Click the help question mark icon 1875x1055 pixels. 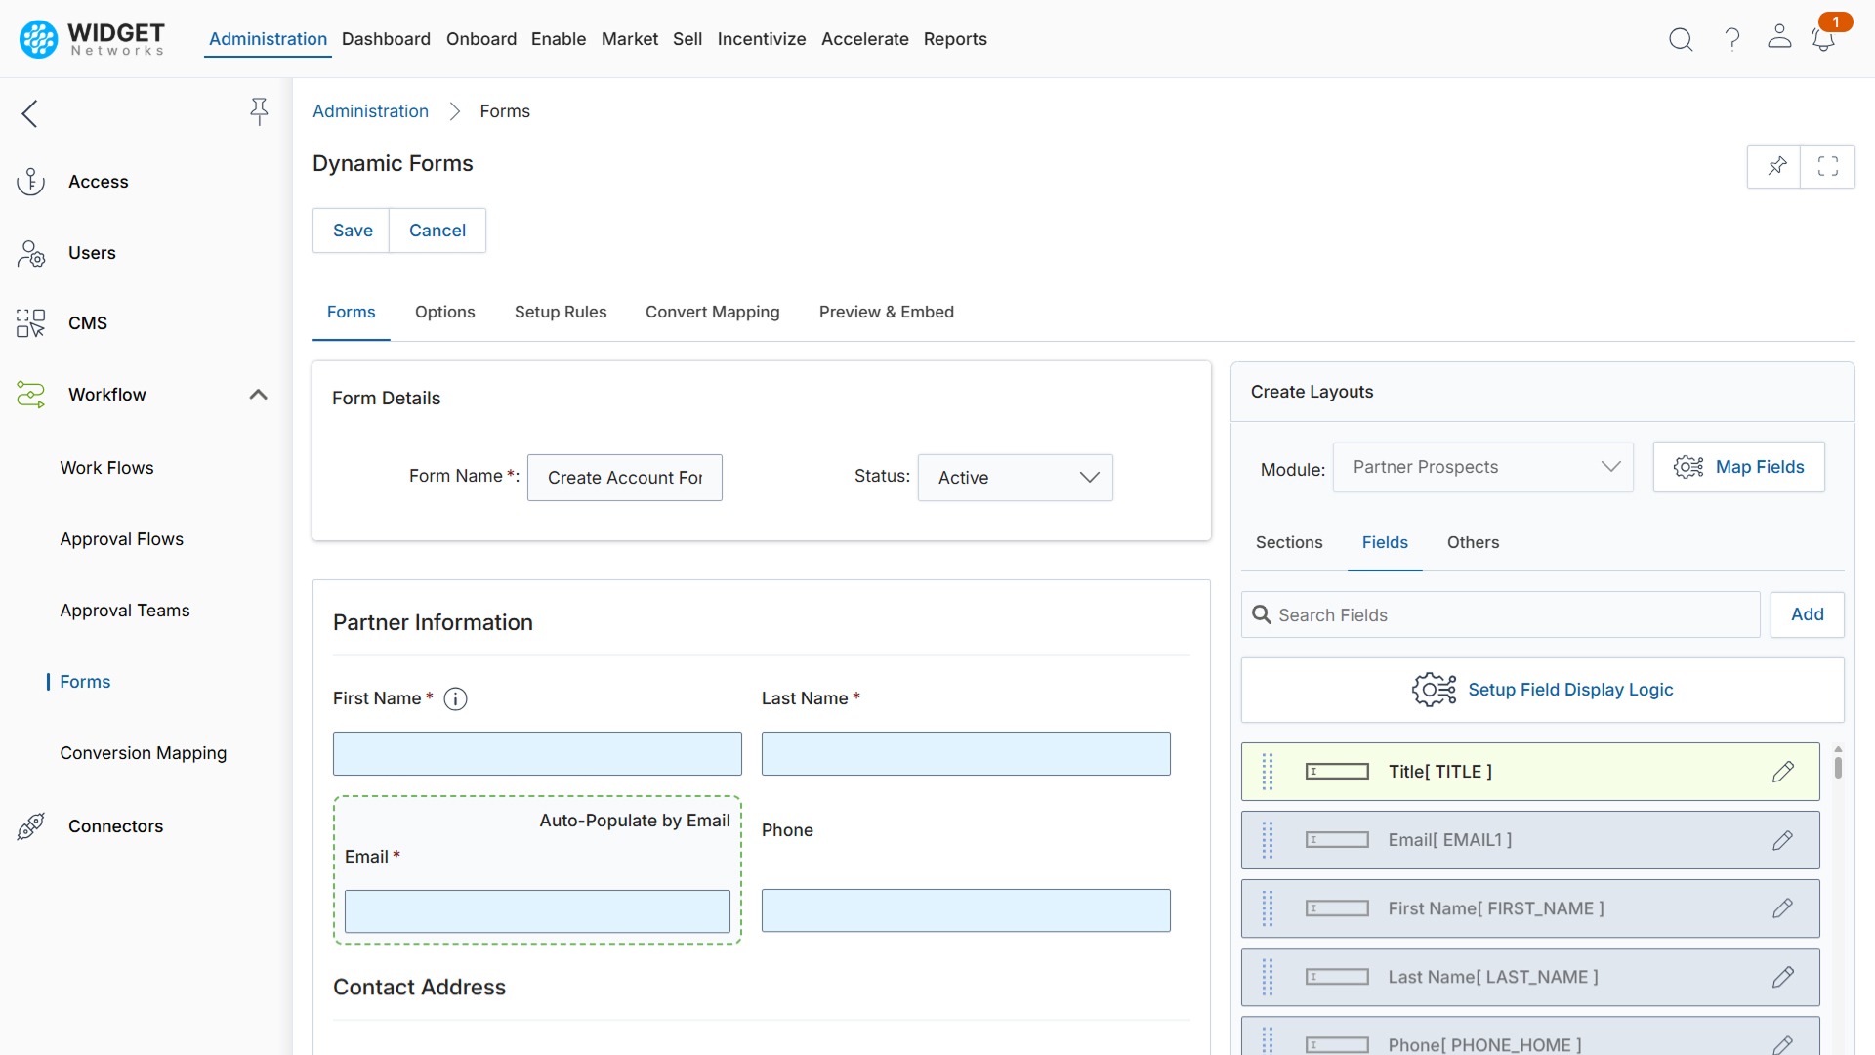click(x=1731, y=39)
